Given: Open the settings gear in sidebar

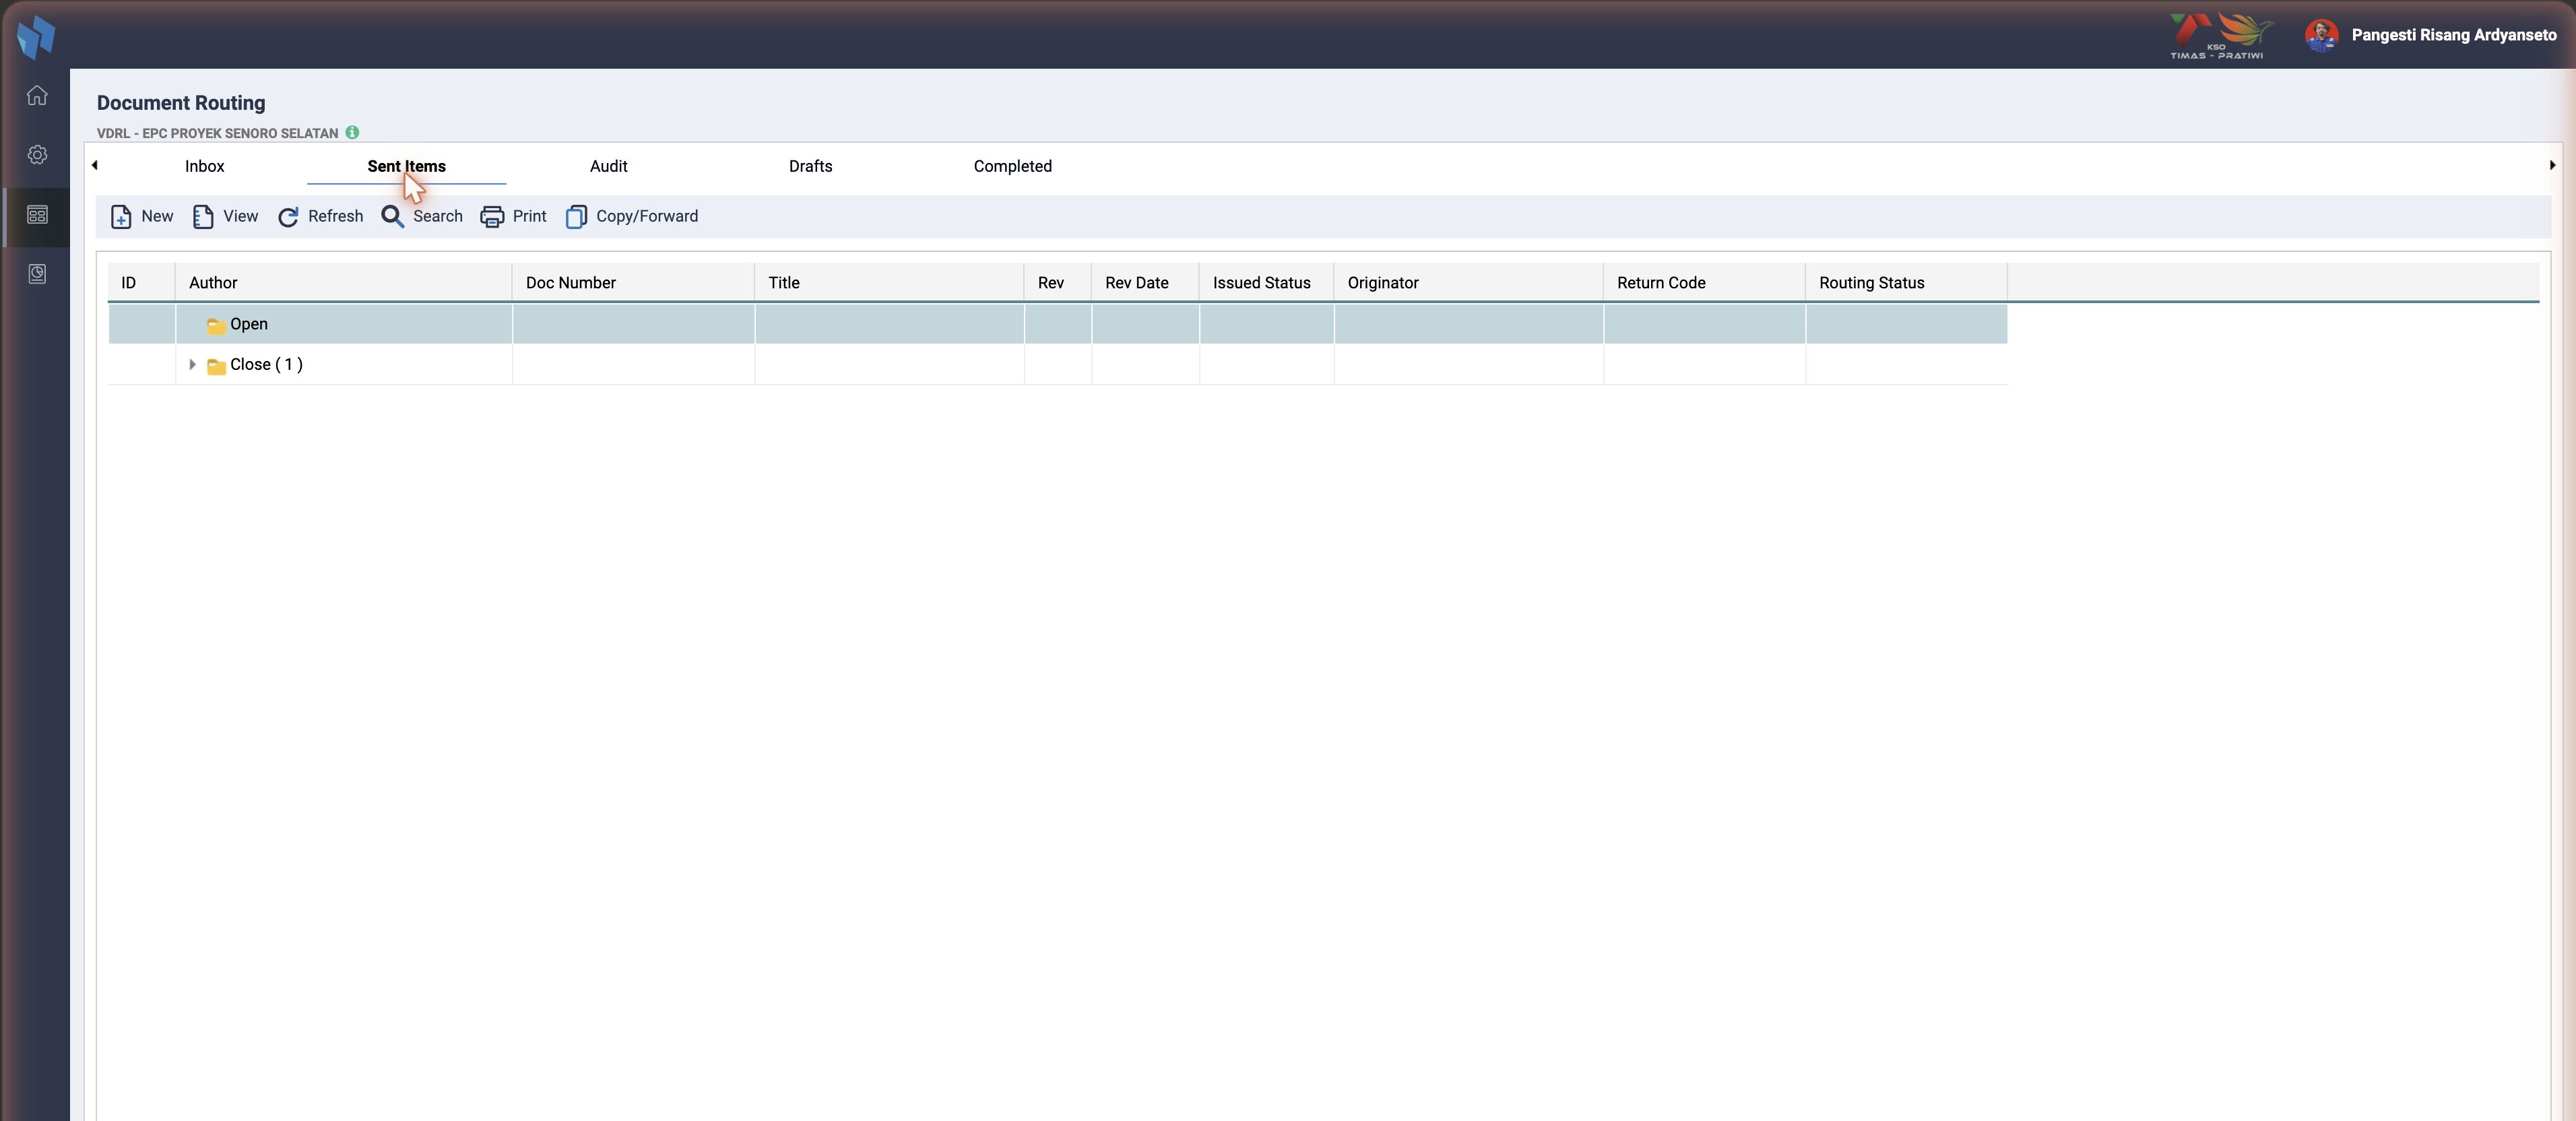Looking at the screenshot, I should pos(37,155).
